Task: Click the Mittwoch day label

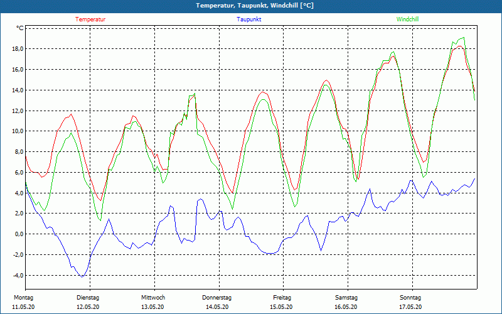Action: (x=153, y=298)
